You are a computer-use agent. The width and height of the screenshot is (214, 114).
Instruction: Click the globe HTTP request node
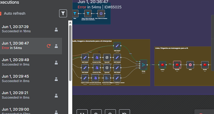pyautogui.click(x=101, y=13)
